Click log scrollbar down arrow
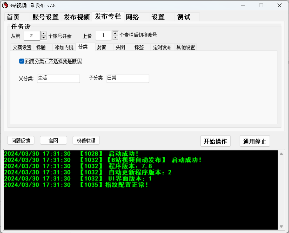 click(x=281, y=226)
